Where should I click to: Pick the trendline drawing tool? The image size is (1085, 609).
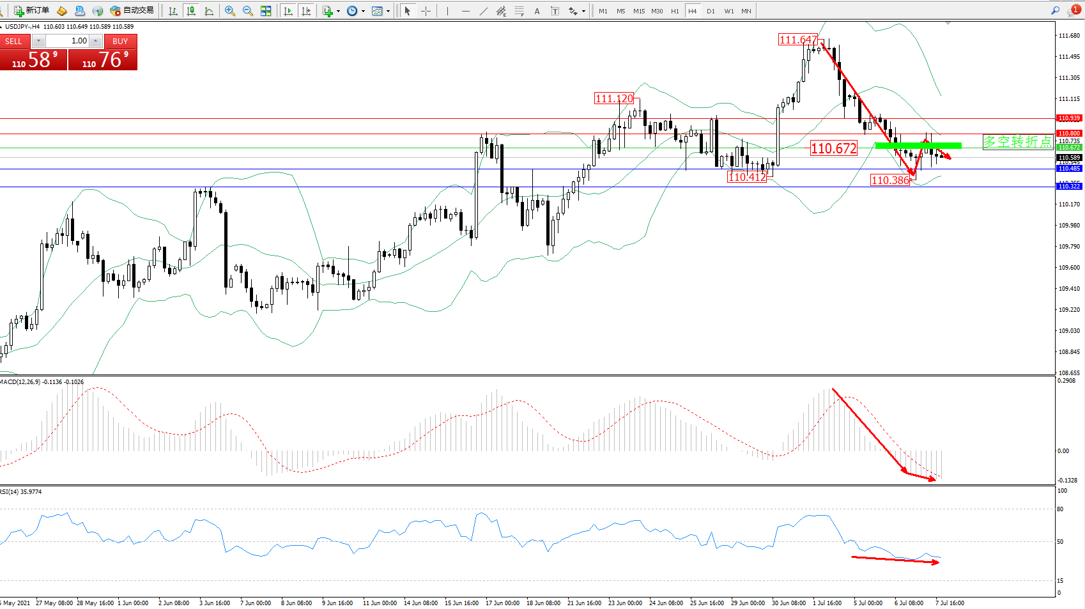[483, 11]
